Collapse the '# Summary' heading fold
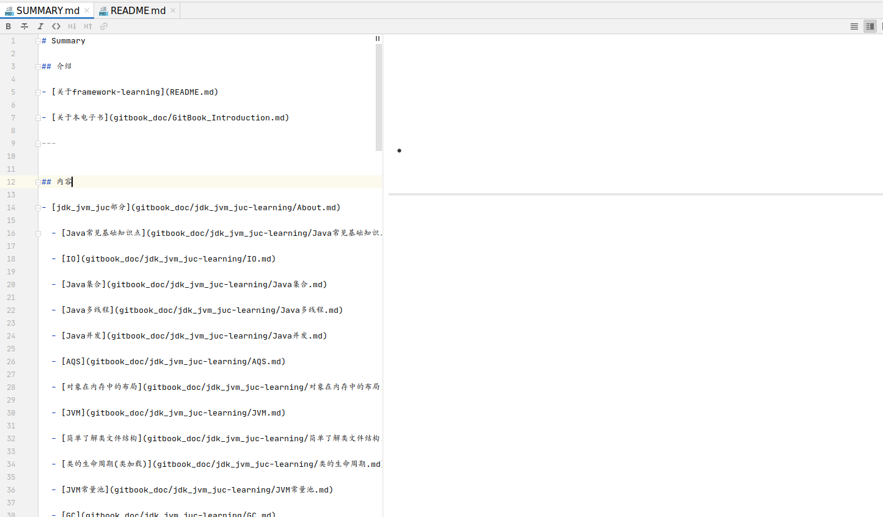The height and width of the screenshot is (517, 883). tap(38, 41)
